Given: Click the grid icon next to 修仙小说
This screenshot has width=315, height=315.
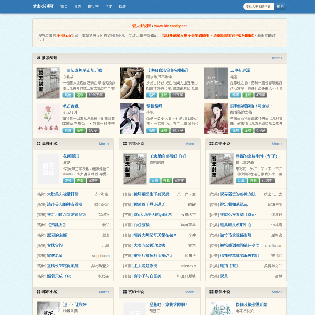Looking at the screenshot, I should (212, 292).
